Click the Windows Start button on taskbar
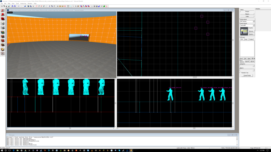The image size is (271, 152). click(2, 150)
